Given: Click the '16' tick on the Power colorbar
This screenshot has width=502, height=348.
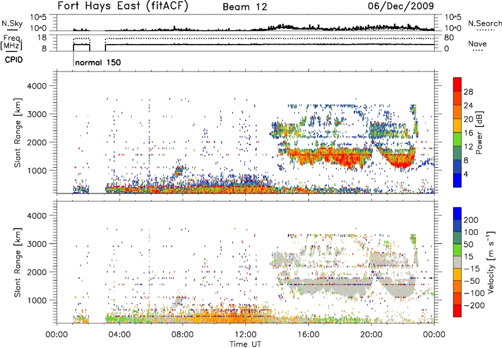Looking at the screenshot, I should 468,133.
